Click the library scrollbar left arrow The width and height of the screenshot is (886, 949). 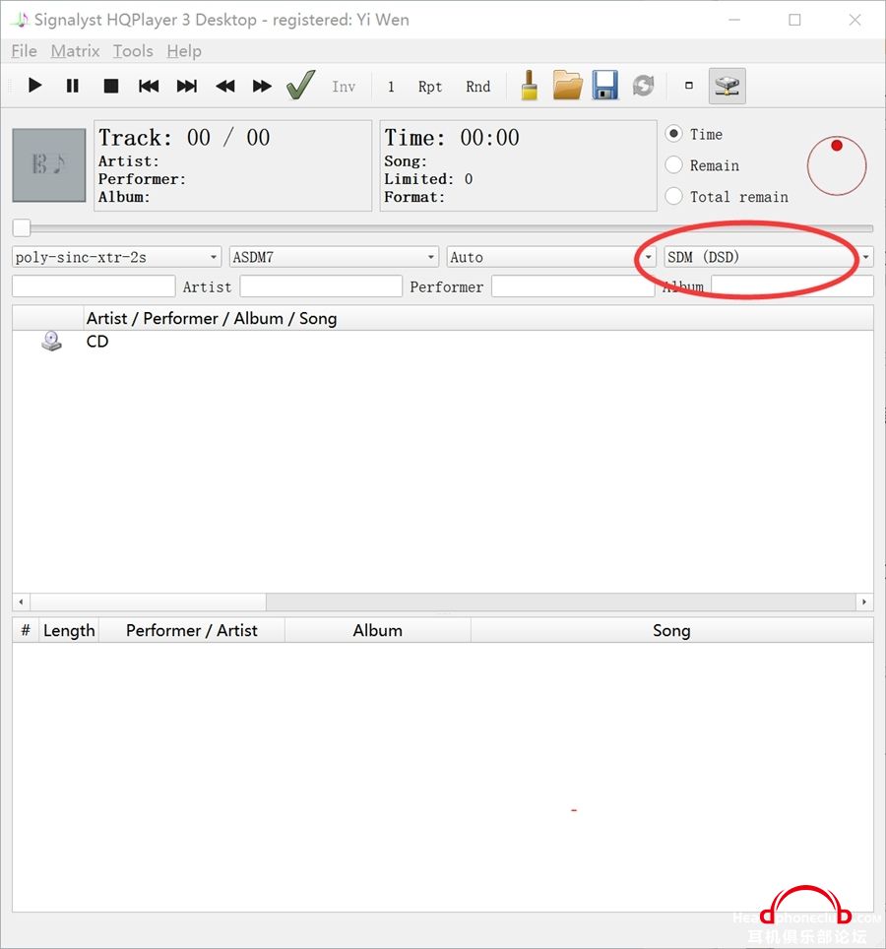pos(22,601)
